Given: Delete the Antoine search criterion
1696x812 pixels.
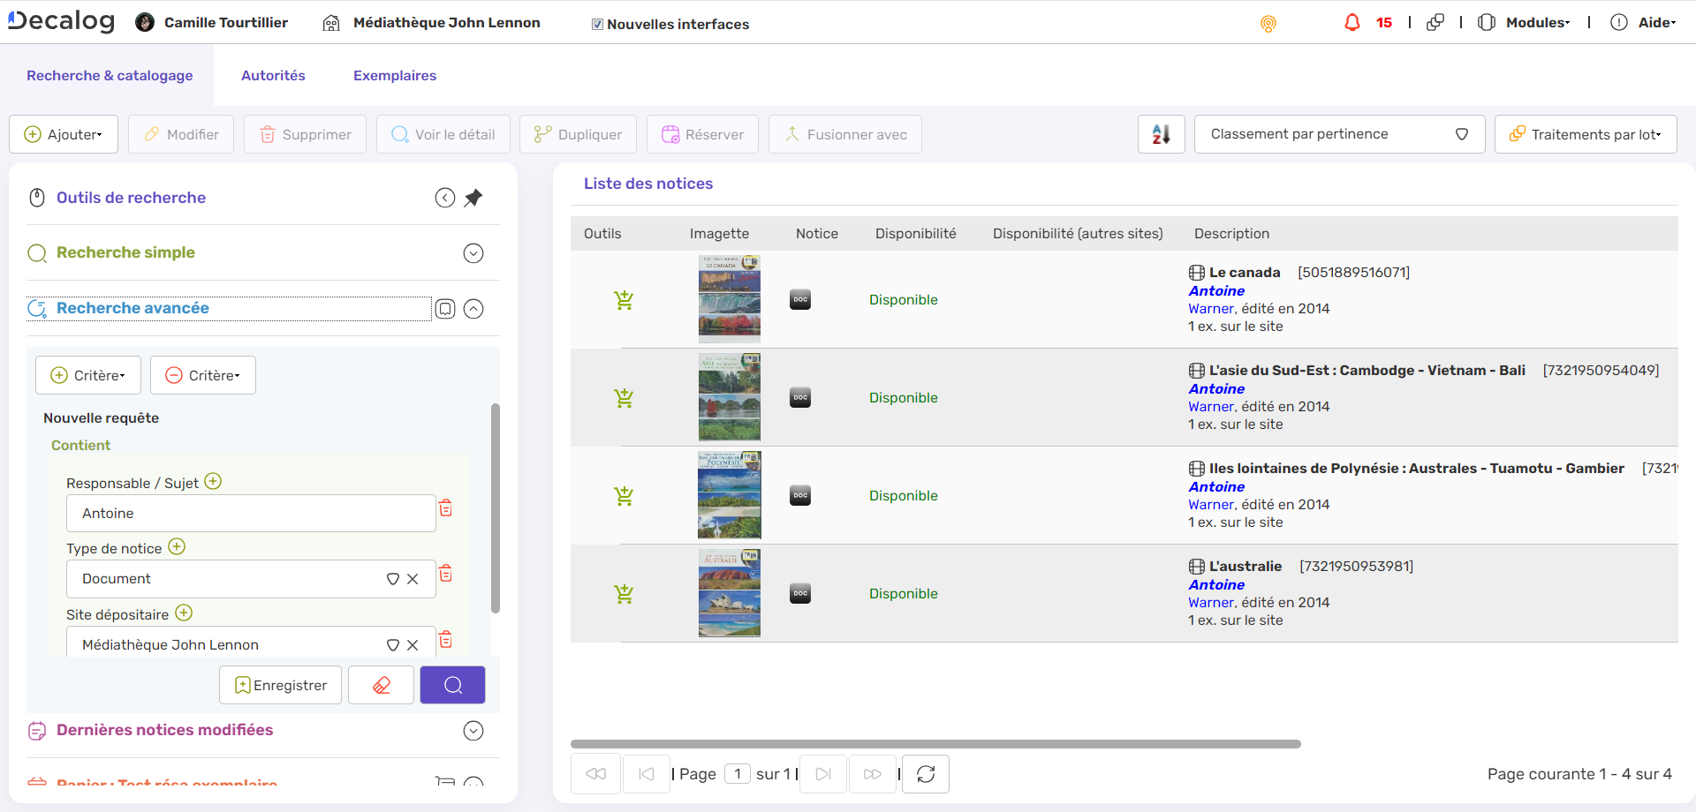Looking at the screenshot, I should tap(446, 508).
